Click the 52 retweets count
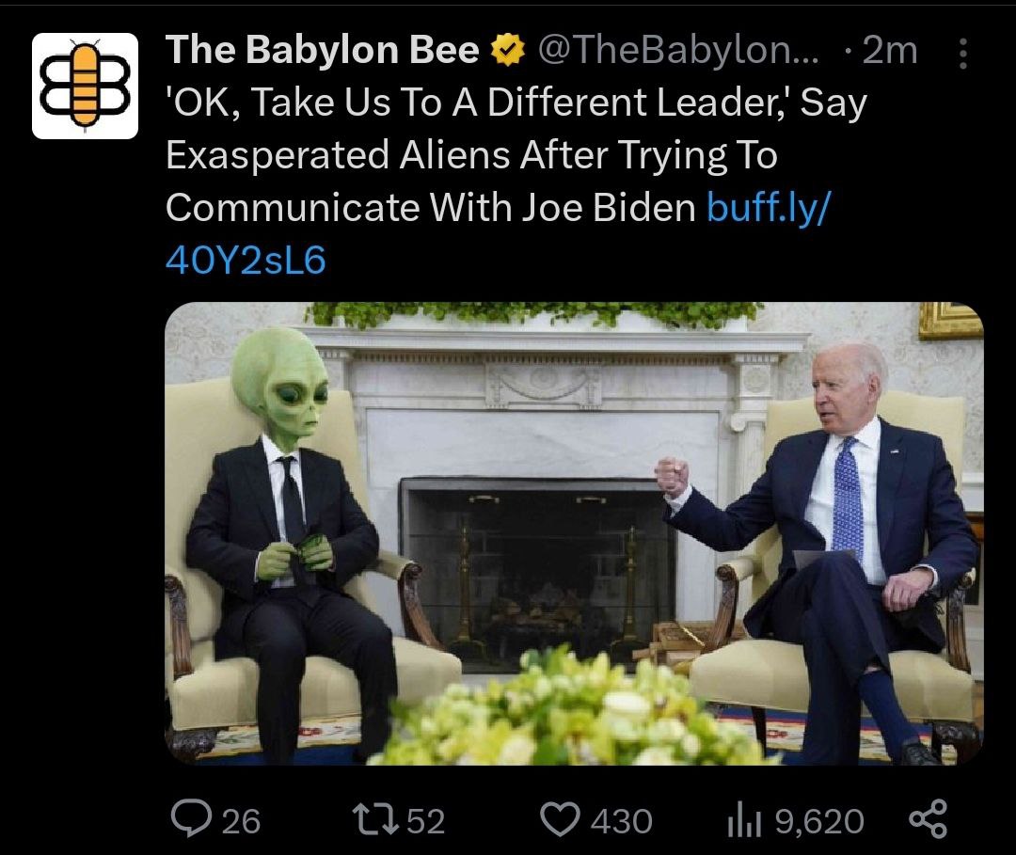This screenshot has height=855, width=1016. tap(426, 821)
